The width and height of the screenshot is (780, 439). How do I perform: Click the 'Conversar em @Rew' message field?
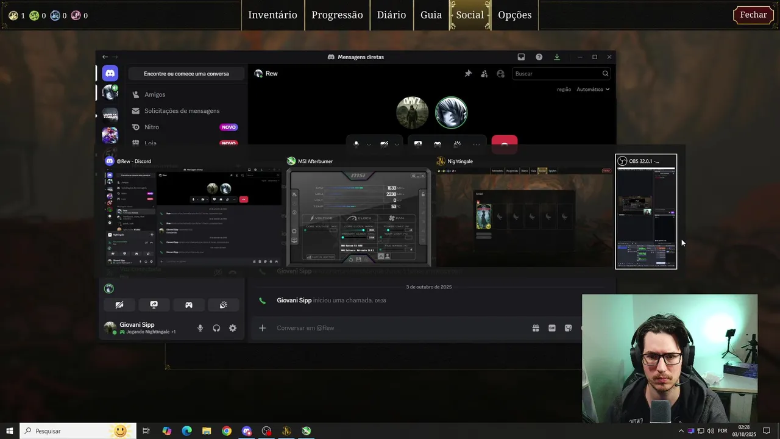pyautogui.click(x=399, y=328)
